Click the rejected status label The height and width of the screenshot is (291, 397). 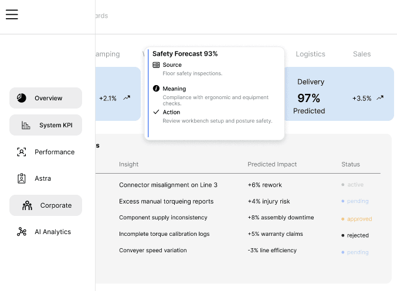[x=358, y=235]
